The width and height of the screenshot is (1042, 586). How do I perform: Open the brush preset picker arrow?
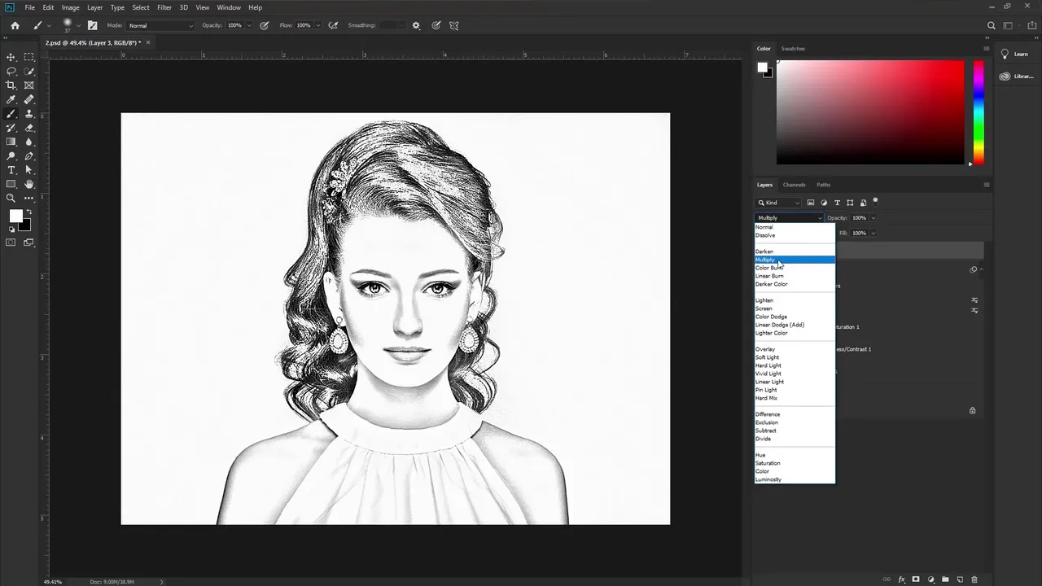tap(78, 25)
